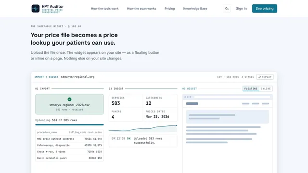Click 03 WIDGET stage label
The height and width of the screenshot is (173, 308).
(190, 88)
